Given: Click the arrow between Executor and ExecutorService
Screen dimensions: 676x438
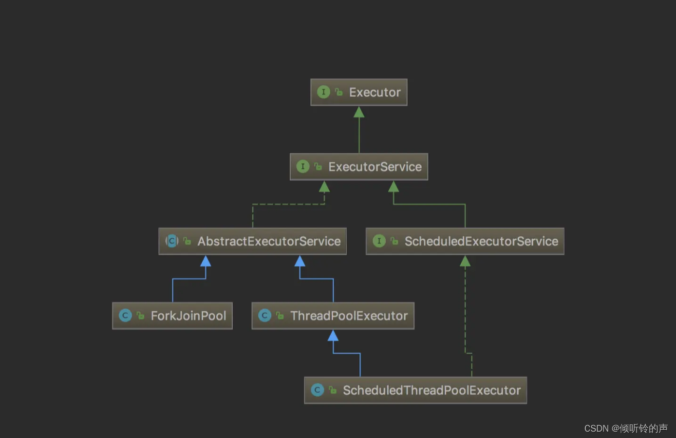Looking at the screenshot, I should (358, 129).
